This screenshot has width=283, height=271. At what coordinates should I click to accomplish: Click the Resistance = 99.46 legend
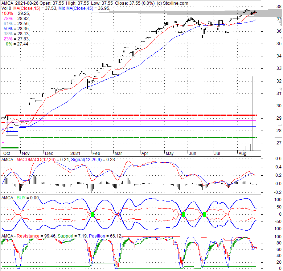(x=36, y=236)
